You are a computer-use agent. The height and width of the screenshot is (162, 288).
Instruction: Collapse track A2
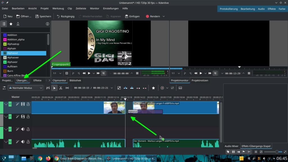point(6,142)
